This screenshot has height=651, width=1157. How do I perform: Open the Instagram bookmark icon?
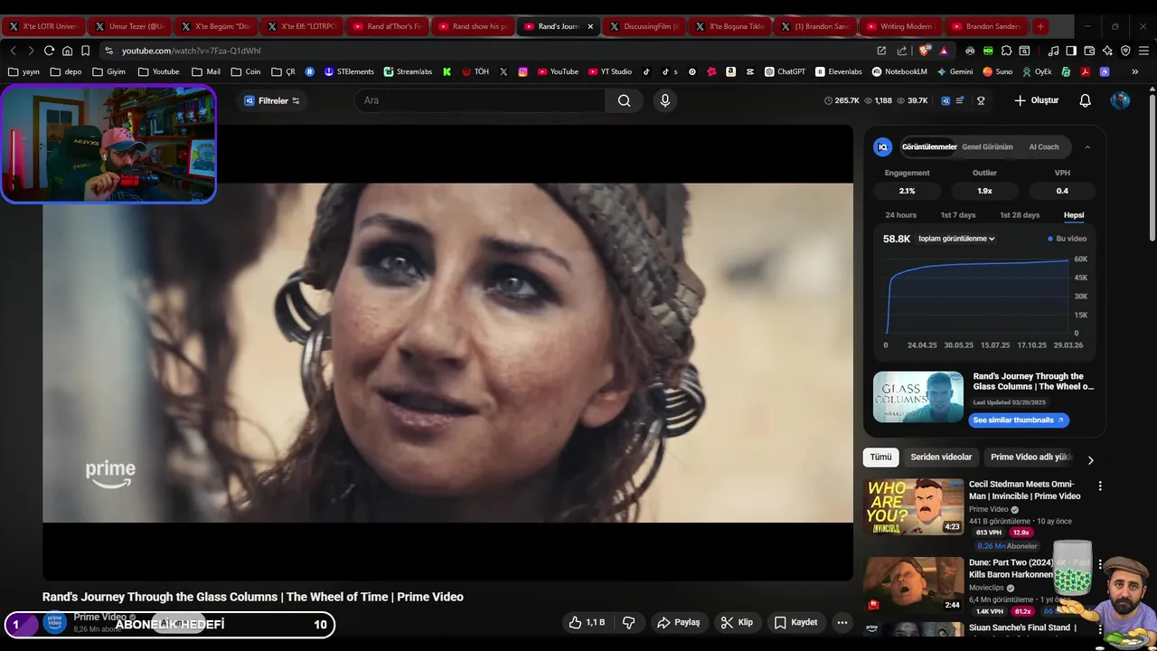522,71
